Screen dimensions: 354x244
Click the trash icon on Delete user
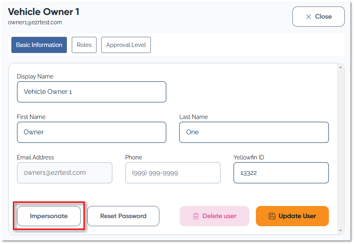pos(196,216)
